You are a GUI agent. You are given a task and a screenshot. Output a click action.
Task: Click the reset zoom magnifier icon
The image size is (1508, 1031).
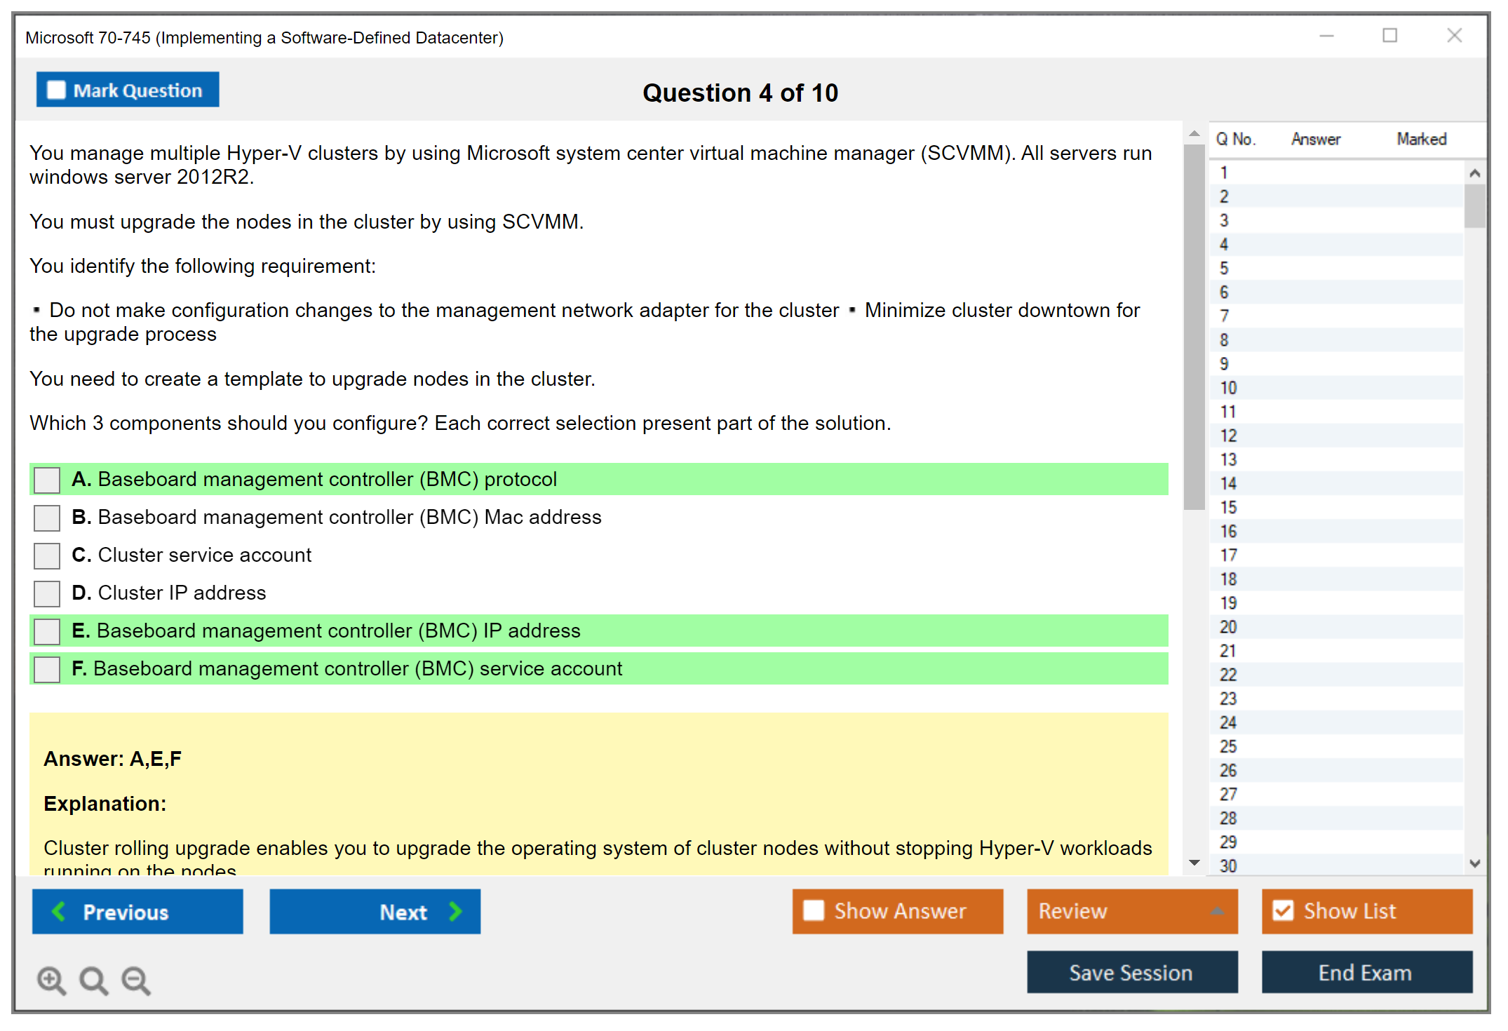coord(93,980)
